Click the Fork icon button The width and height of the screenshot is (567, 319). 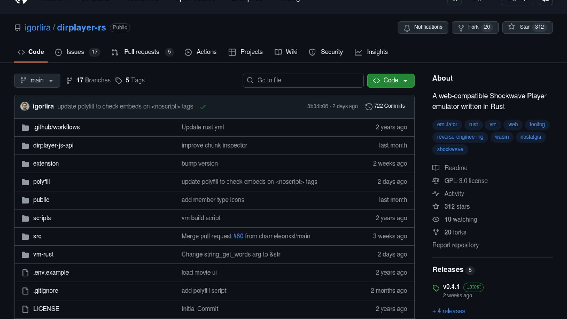[x=461, y=28]
